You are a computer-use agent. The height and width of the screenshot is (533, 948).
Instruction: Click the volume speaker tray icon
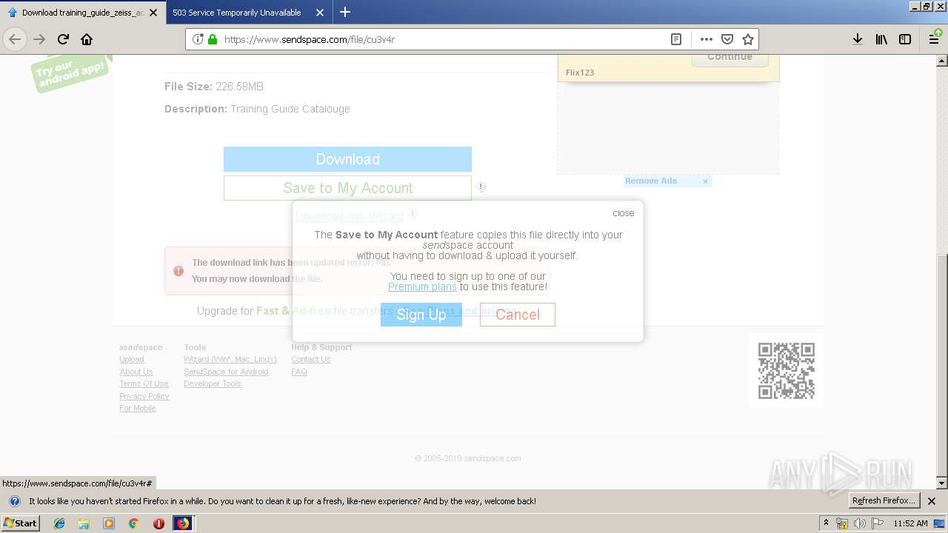pyautogui.click(x=860, y=523)
